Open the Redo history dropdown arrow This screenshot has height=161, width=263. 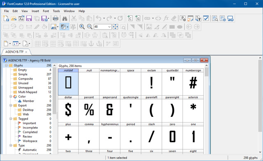click(115, 18)
